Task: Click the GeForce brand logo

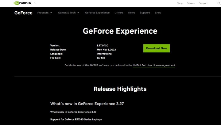Action: click(23, 13)
